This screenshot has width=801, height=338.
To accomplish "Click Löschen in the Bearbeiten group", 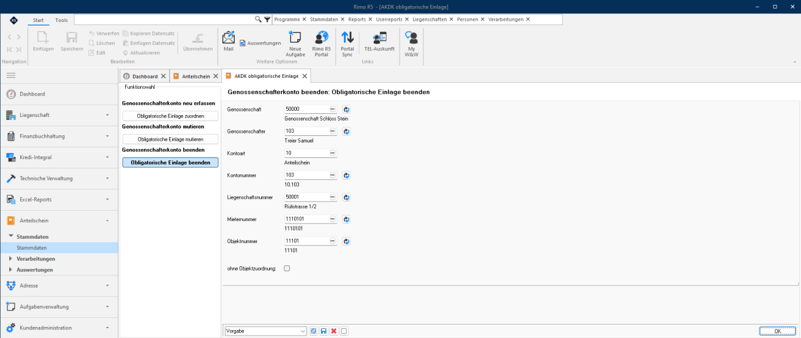I will [x=102, y=43].
